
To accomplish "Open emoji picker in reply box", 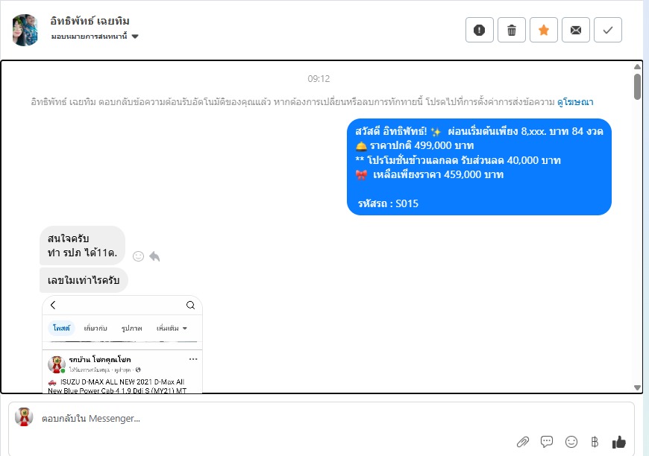I will [x=571, y=442].
